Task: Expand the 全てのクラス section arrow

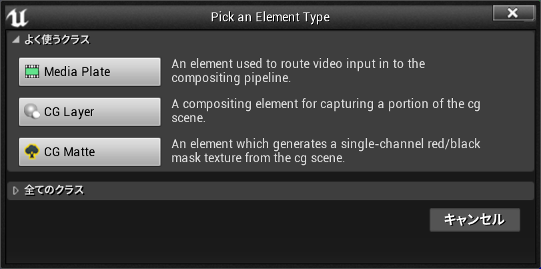Action: [16, 190]
